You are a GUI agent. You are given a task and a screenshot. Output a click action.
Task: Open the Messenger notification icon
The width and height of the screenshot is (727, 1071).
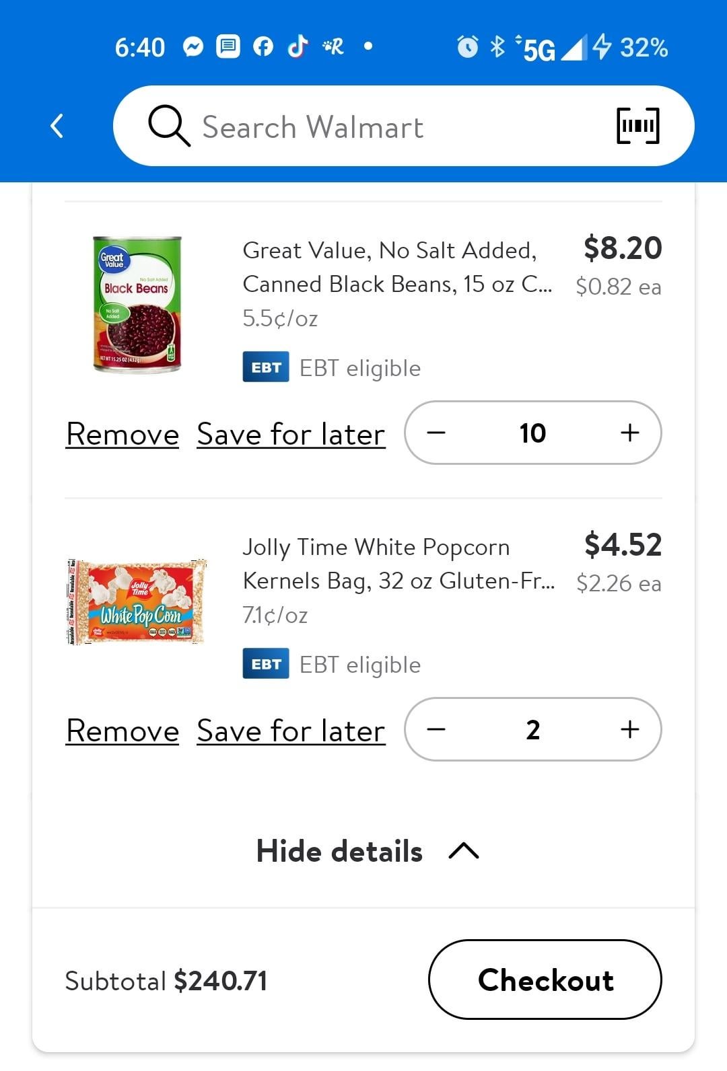click(193, 47)
